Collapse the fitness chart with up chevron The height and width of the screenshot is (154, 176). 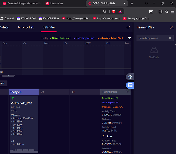point(8,76)
